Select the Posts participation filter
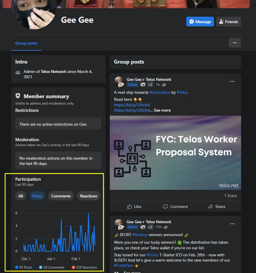Image resolution: width=256 pixels, height=273 pixels. coord(37,196)
